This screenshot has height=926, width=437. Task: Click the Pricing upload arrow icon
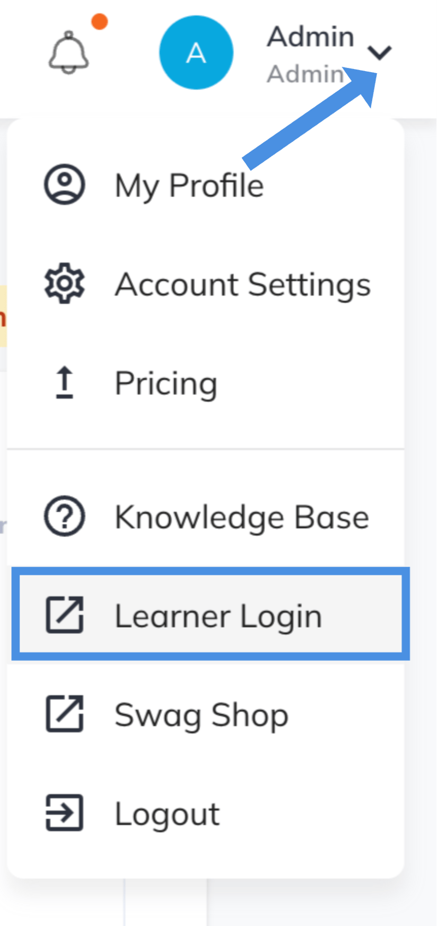tap(64, 383)
